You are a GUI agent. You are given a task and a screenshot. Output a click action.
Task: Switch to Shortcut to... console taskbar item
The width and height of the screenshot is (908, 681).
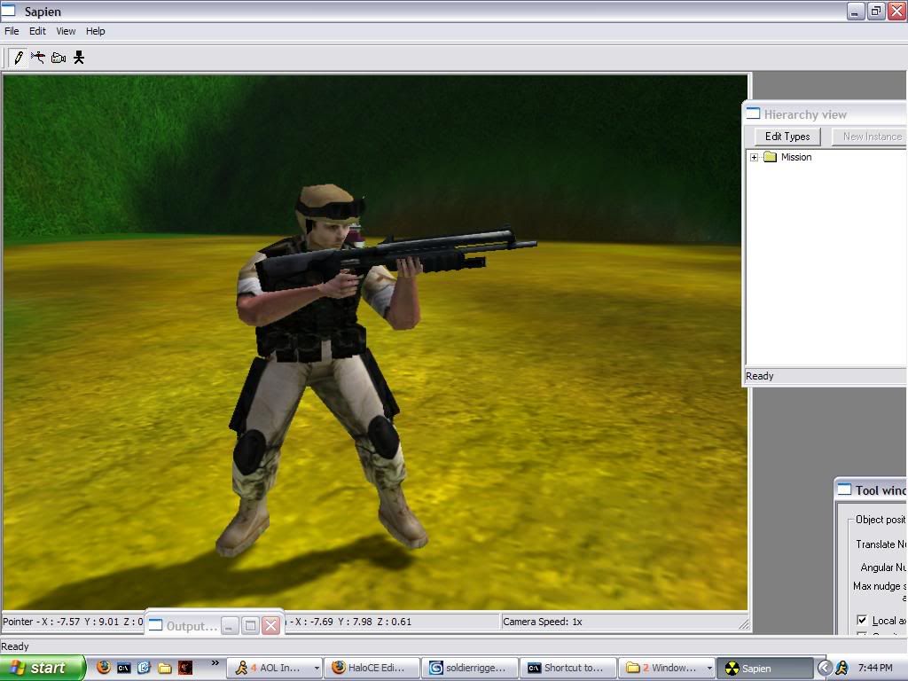pyautogui.click(x=568, y=668)
